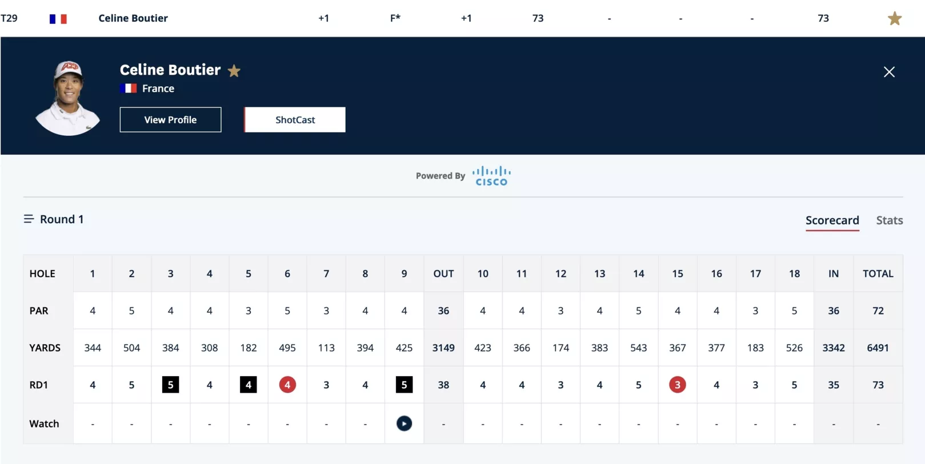The height and width of the screenshot is (464, 925).
Task: Launch ShotCast for this player
Action: (x=295, y=120)
